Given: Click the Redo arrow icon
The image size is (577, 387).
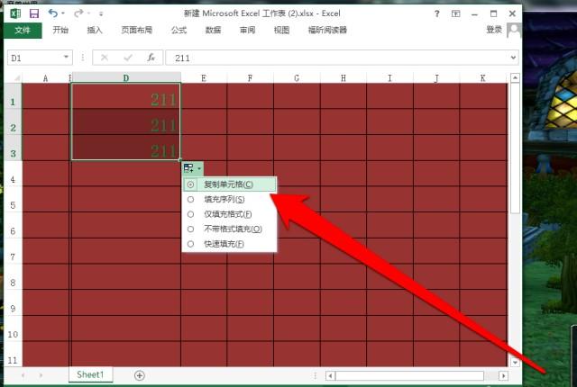Looking at the screenshot, I should tap(78, 13).
